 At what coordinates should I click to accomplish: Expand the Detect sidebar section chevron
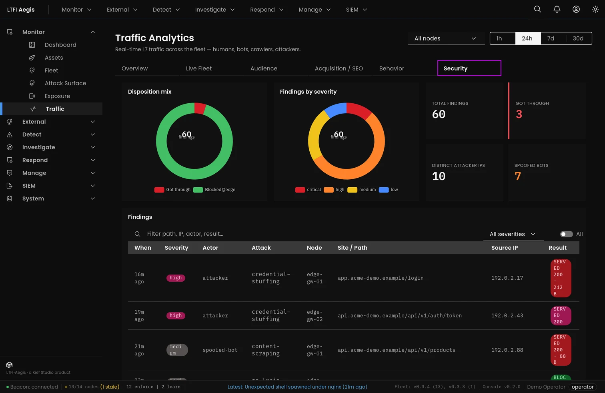click(x=93, y=134)
